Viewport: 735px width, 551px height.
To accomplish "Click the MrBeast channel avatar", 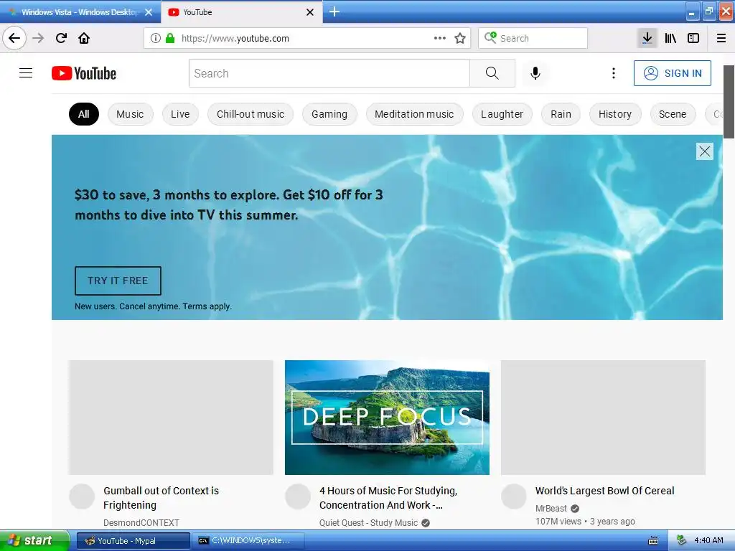I will click(x=514, y=496).
